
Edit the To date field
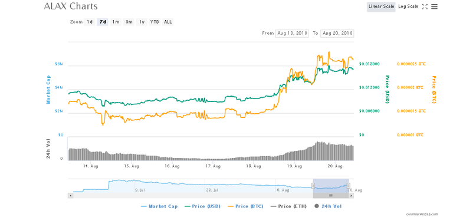point(337,33)
